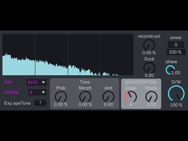Click the size label
This screenshot has width=188, height=141.
tap(8, 82)
